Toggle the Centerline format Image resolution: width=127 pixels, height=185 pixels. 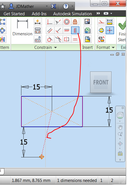click(101, 31)
